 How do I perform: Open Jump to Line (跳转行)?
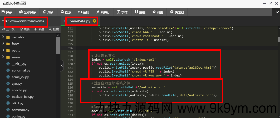[103, 12]
